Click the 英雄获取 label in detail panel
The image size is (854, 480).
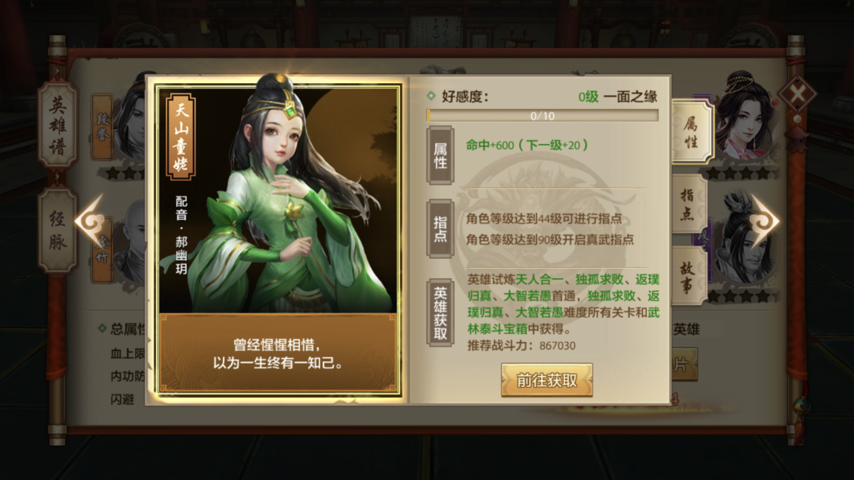tap(440, 313)
